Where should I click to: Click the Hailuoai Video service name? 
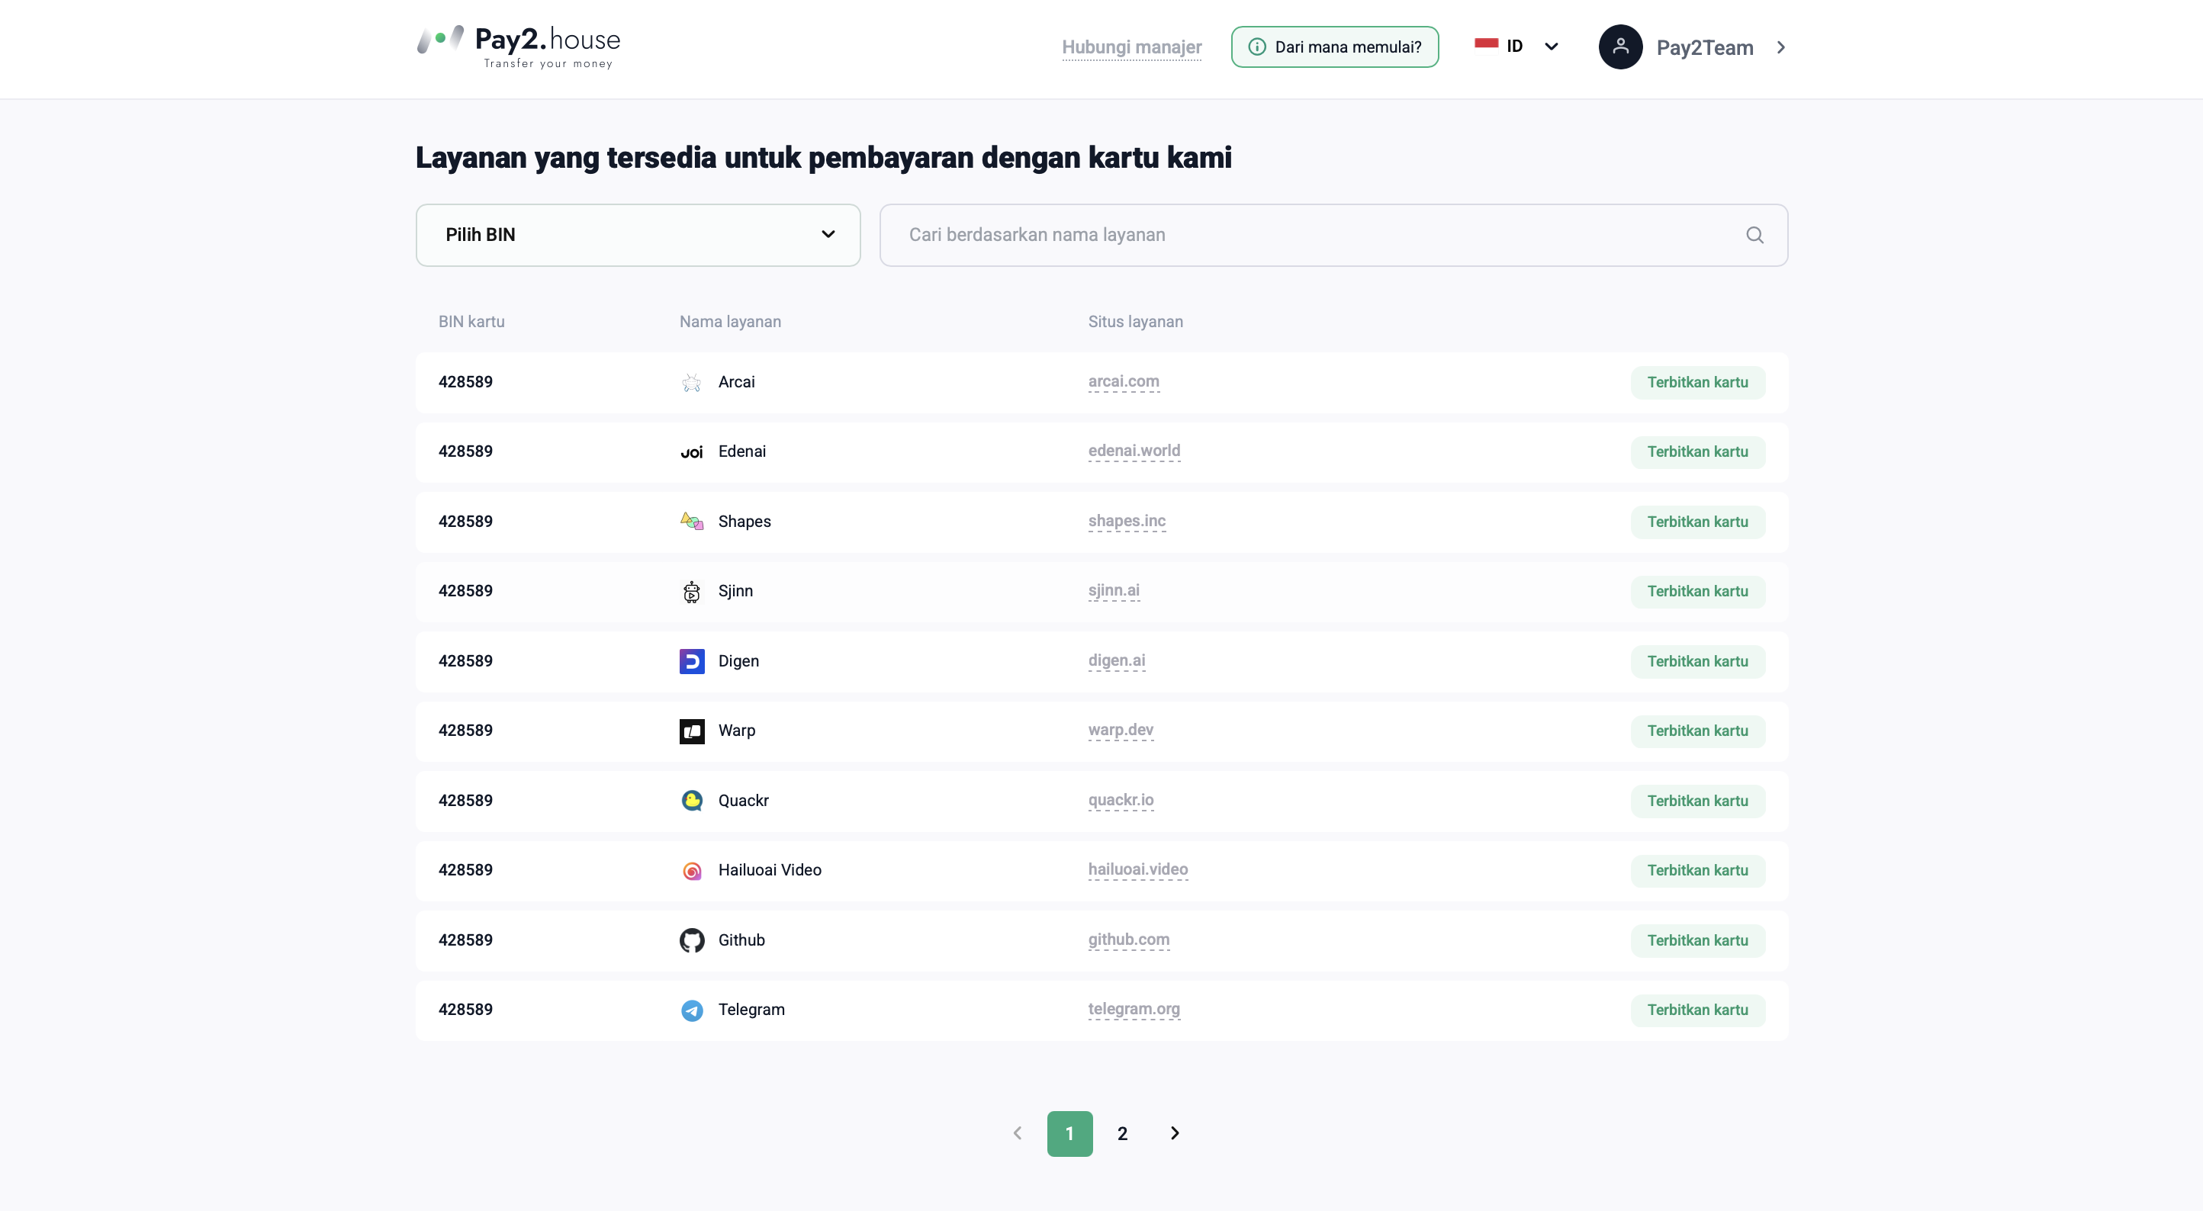(x=770, y=871)
